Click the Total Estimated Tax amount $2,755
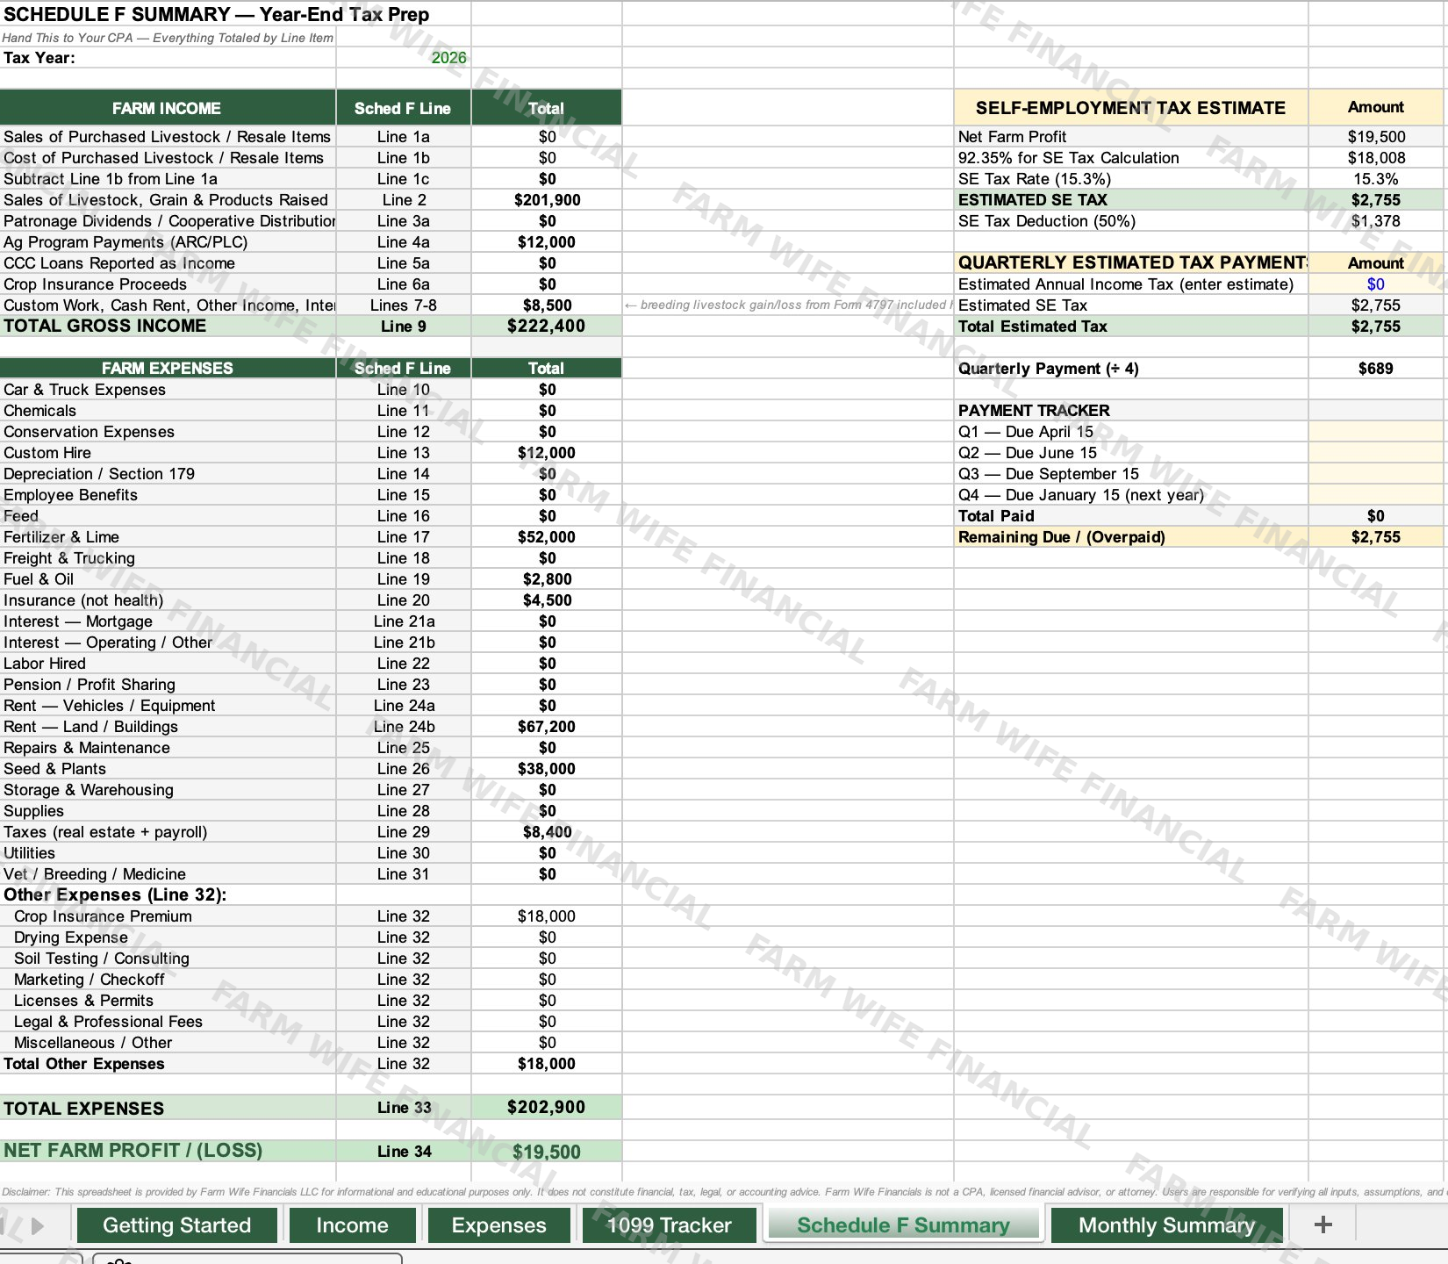This screenshot has width=1448, height=1264. tap(1375, 327)
